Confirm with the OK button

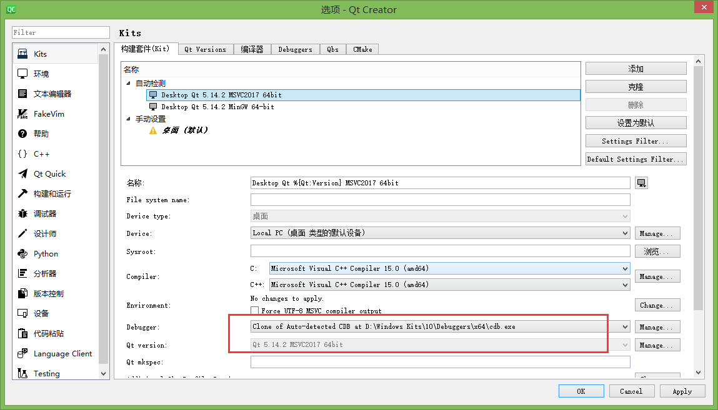pyautogui.click(x=581, y=391)
